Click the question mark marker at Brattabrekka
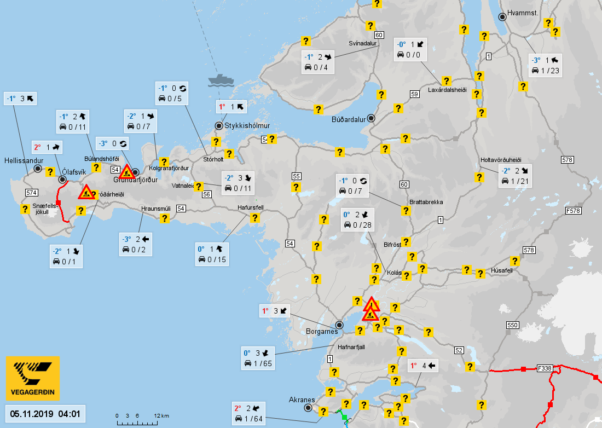Viewport: 602px width, 428px height. pyautogui.click(x=406, y=210)
